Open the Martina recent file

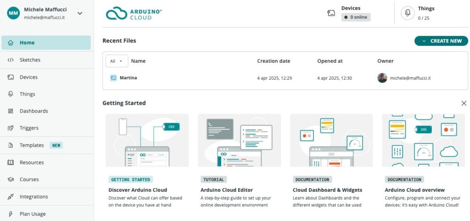coord(128,78)
